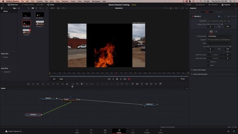Pin the MediaIn2 inspector controls
Screen dimensions: 238x134
tap(229, 16)
